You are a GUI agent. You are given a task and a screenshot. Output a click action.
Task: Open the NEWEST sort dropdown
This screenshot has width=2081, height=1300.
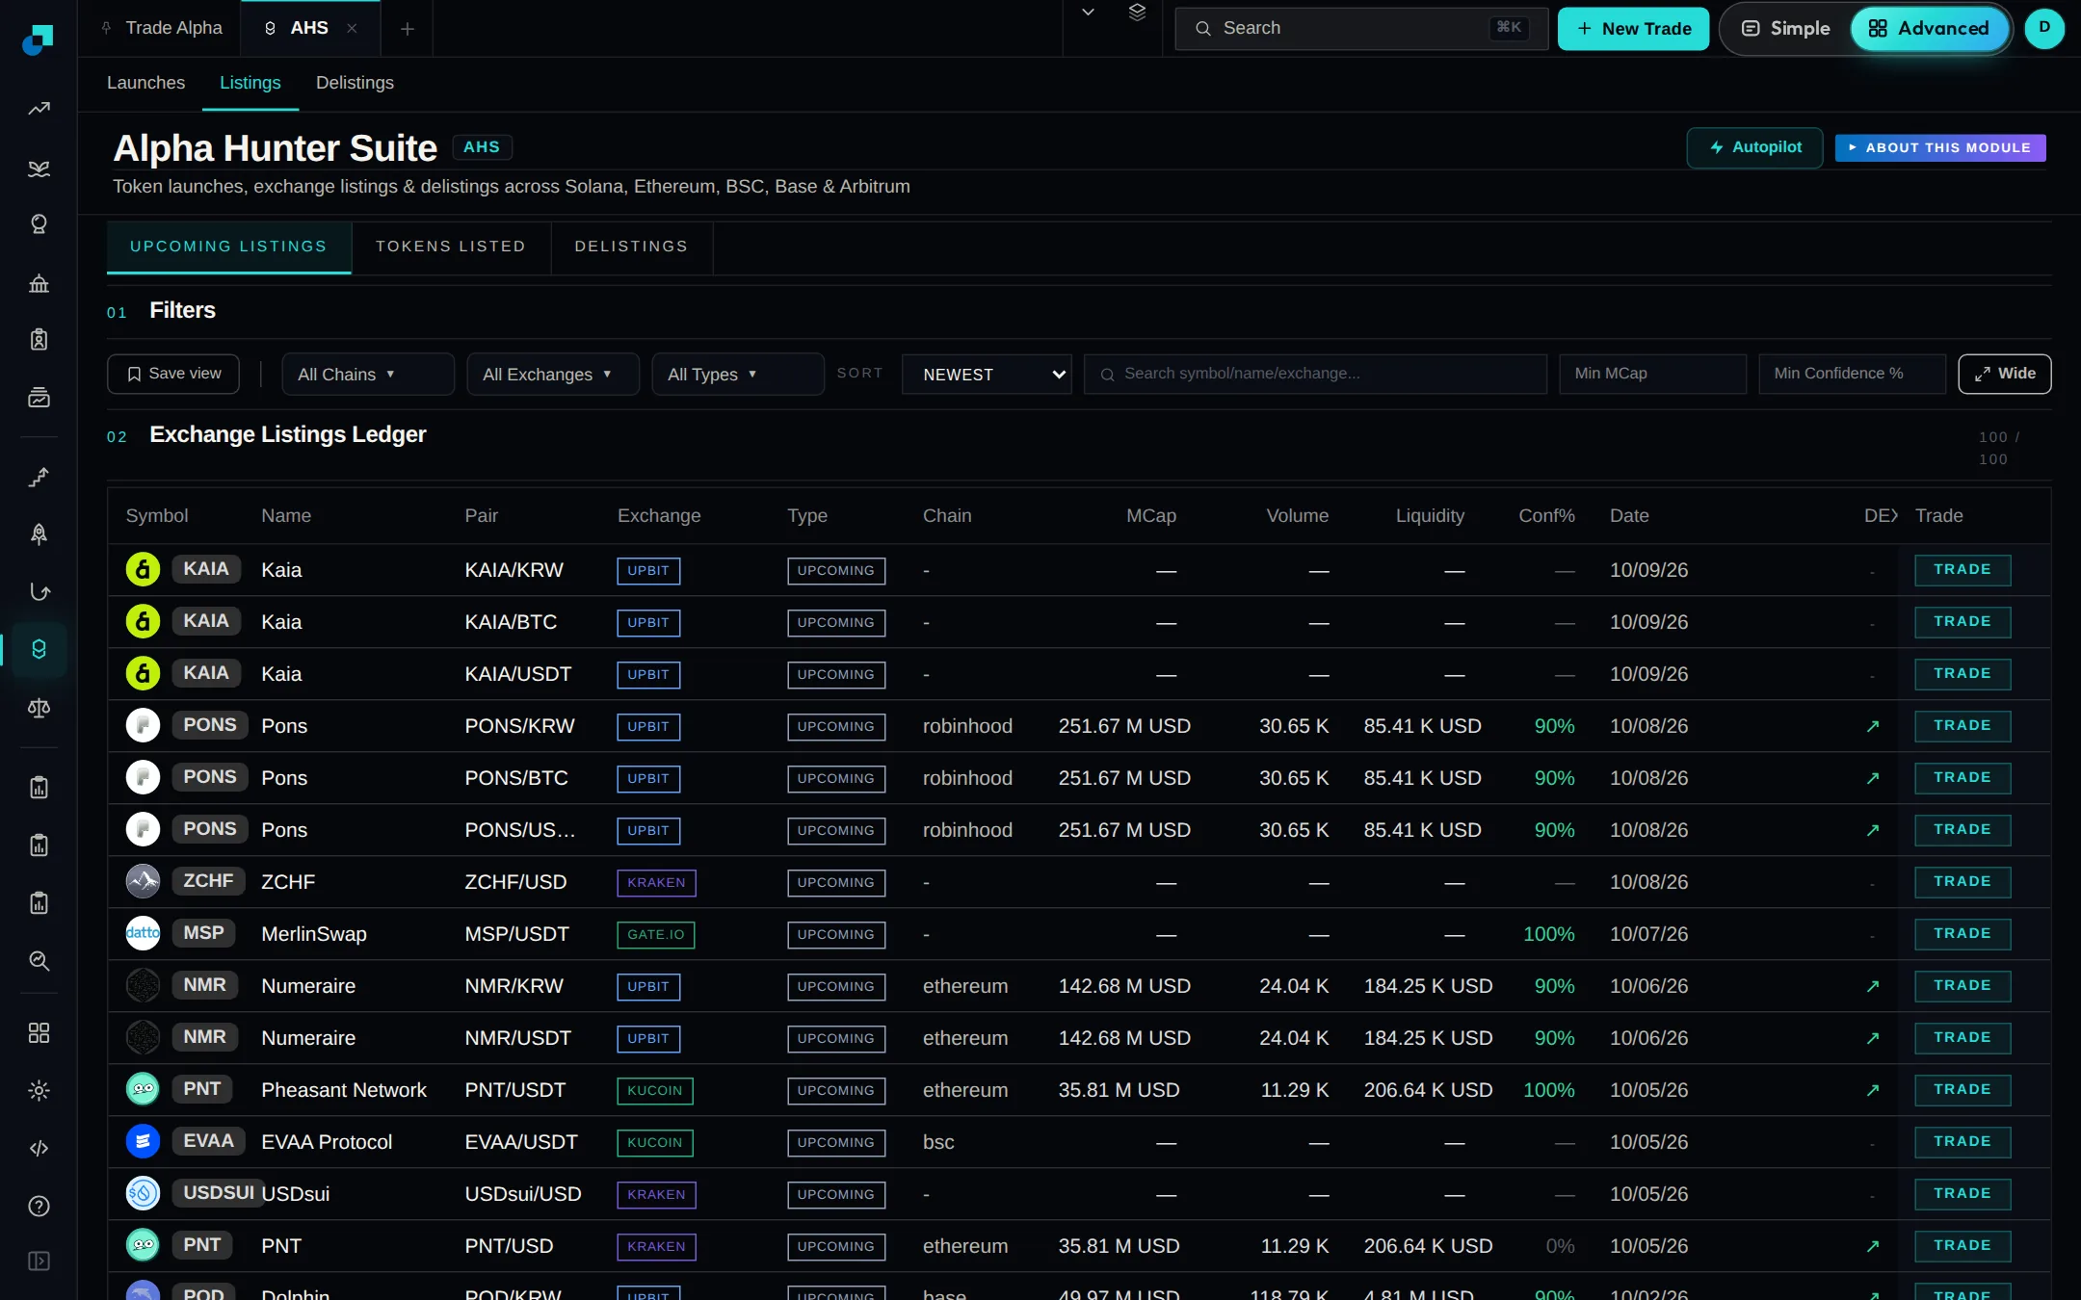click(x=987, y=374)
